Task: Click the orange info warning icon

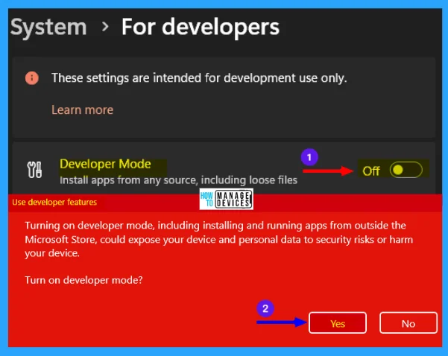Action: pos(32,77)
